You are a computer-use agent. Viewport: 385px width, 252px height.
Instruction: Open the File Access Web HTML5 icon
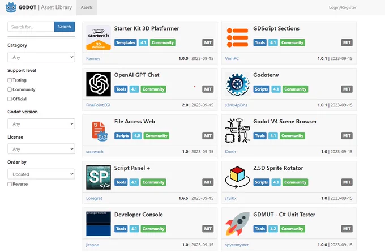[x=99, y=131]
